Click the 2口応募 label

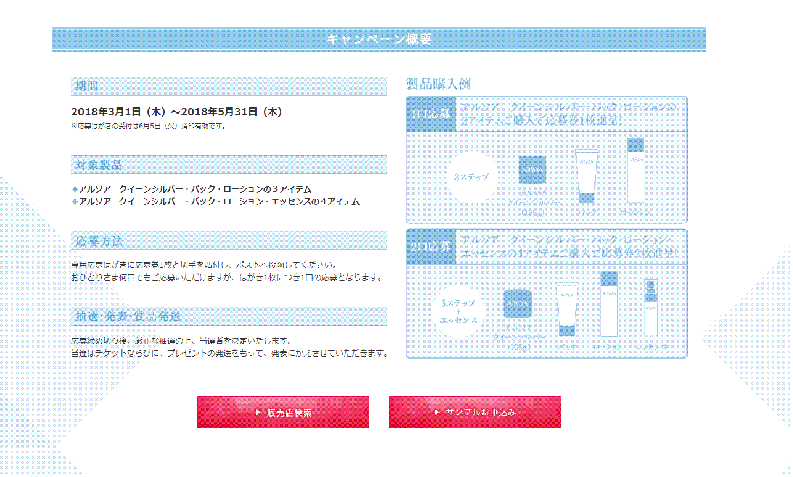pyautogui.click(x=431, y=247)
